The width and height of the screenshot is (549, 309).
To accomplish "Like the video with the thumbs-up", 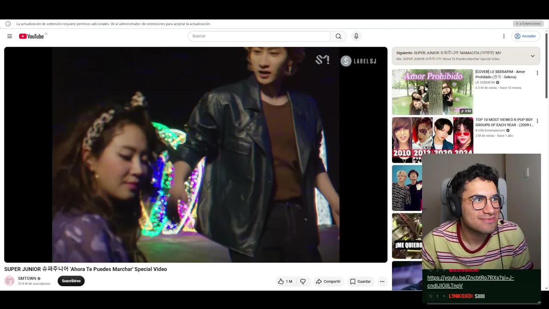I will tap(285, 282).
